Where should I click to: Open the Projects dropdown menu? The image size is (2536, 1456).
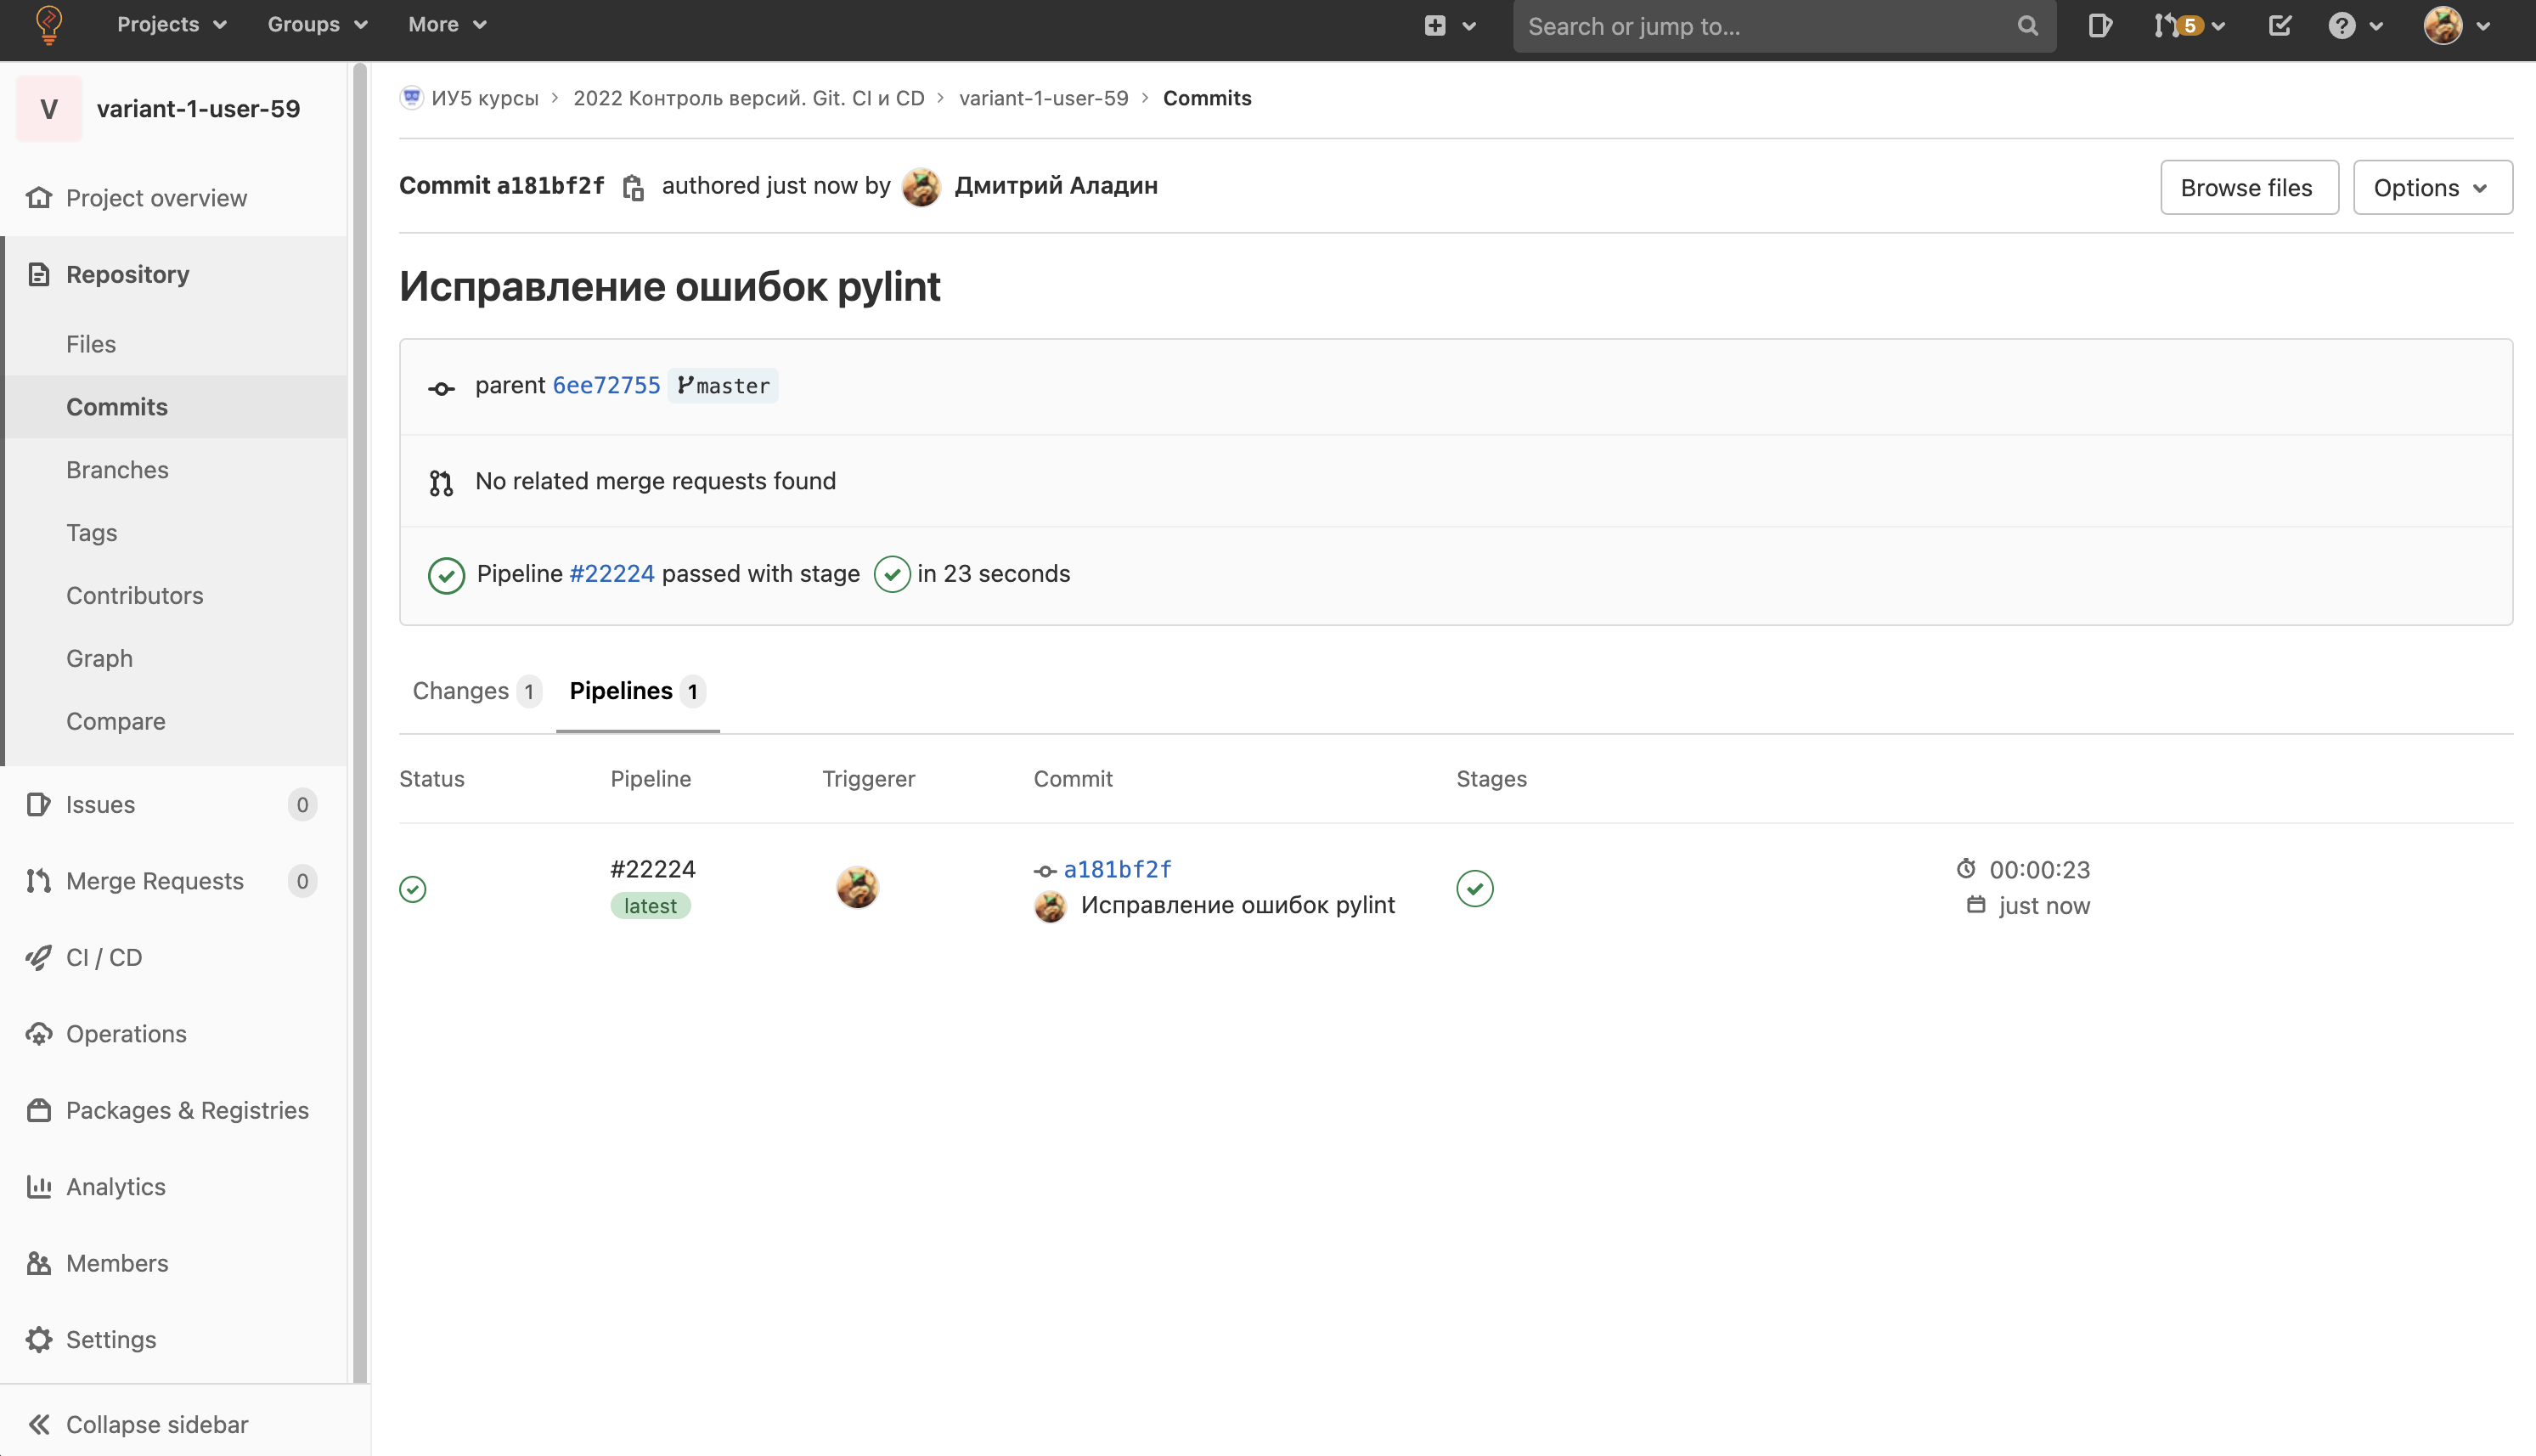[171, 25]
